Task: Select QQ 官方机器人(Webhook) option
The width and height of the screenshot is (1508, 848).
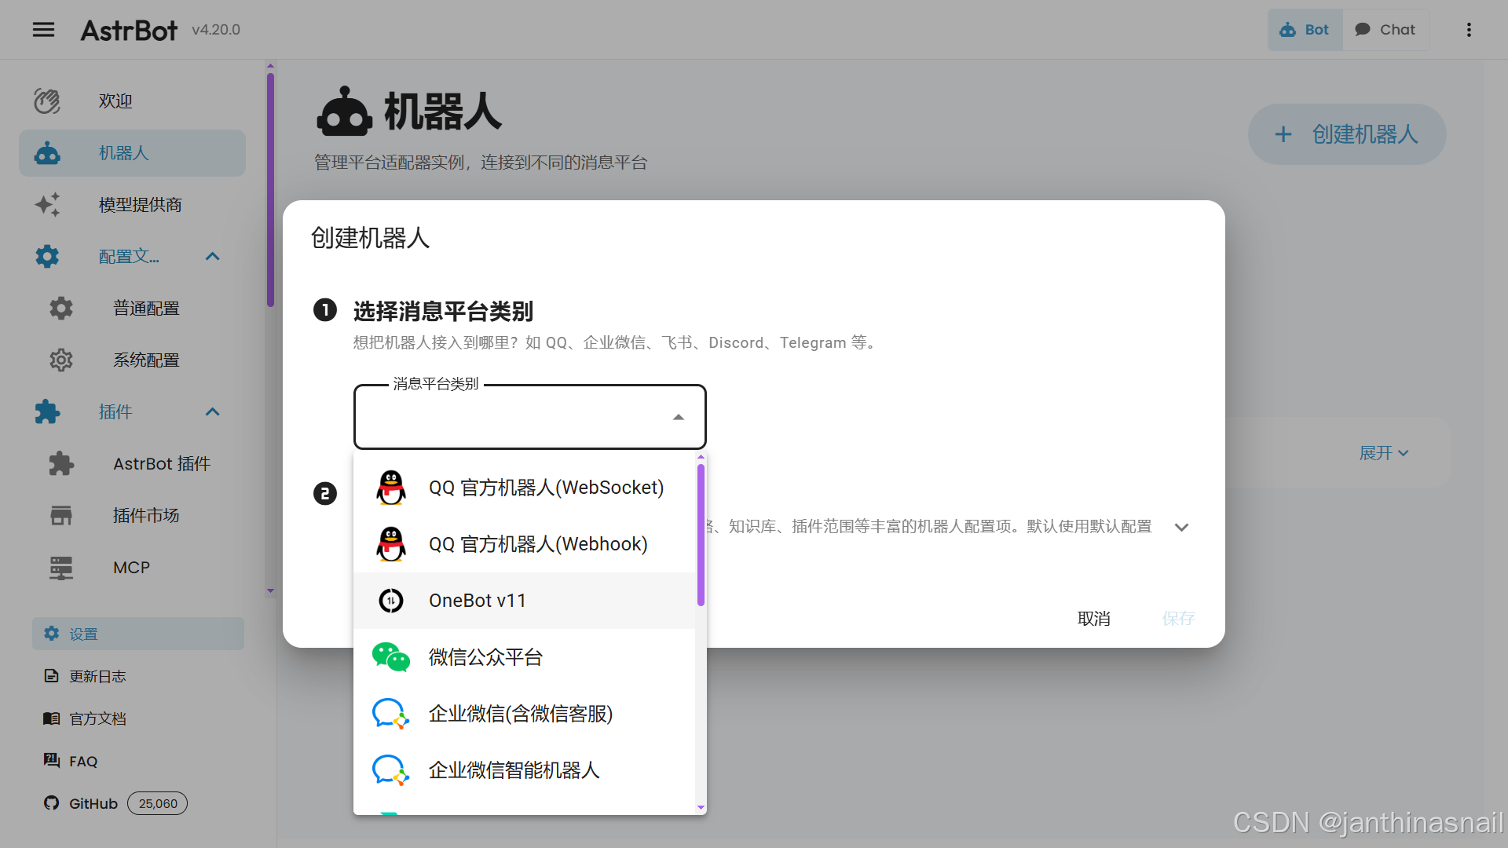Action: point(525,544)
